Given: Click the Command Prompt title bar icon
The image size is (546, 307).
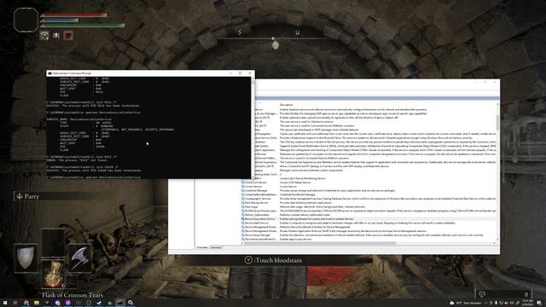Looking at the screenshot, I should [x=49, y=73].
